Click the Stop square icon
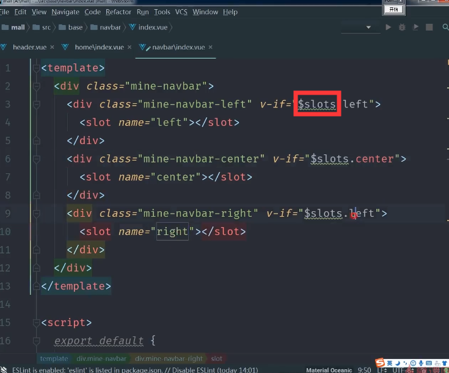Viewport: 449px width, 373px height. 429,27
